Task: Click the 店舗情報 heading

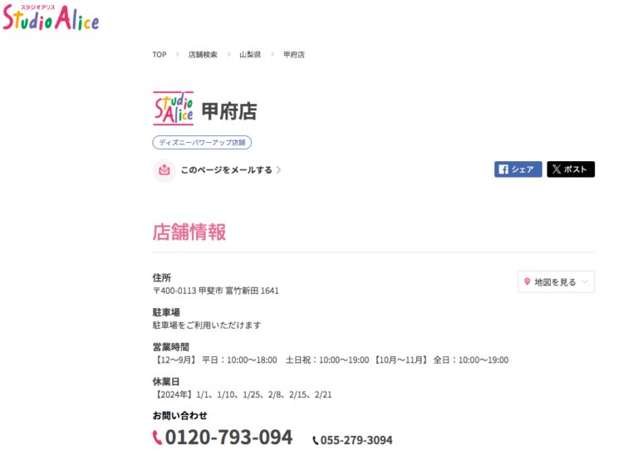Action: pyautogui.click(x=189, y=232)
